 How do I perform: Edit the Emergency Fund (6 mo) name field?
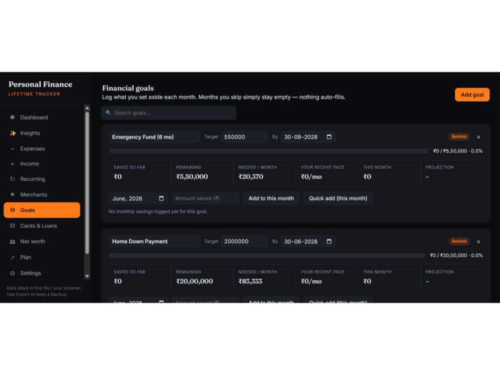(154, 137)
